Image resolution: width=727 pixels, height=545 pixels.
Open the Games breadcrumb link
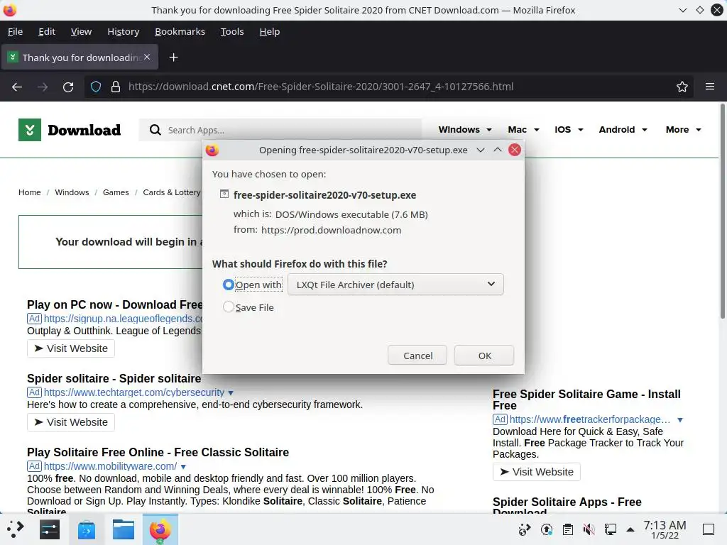pos(116,192)
